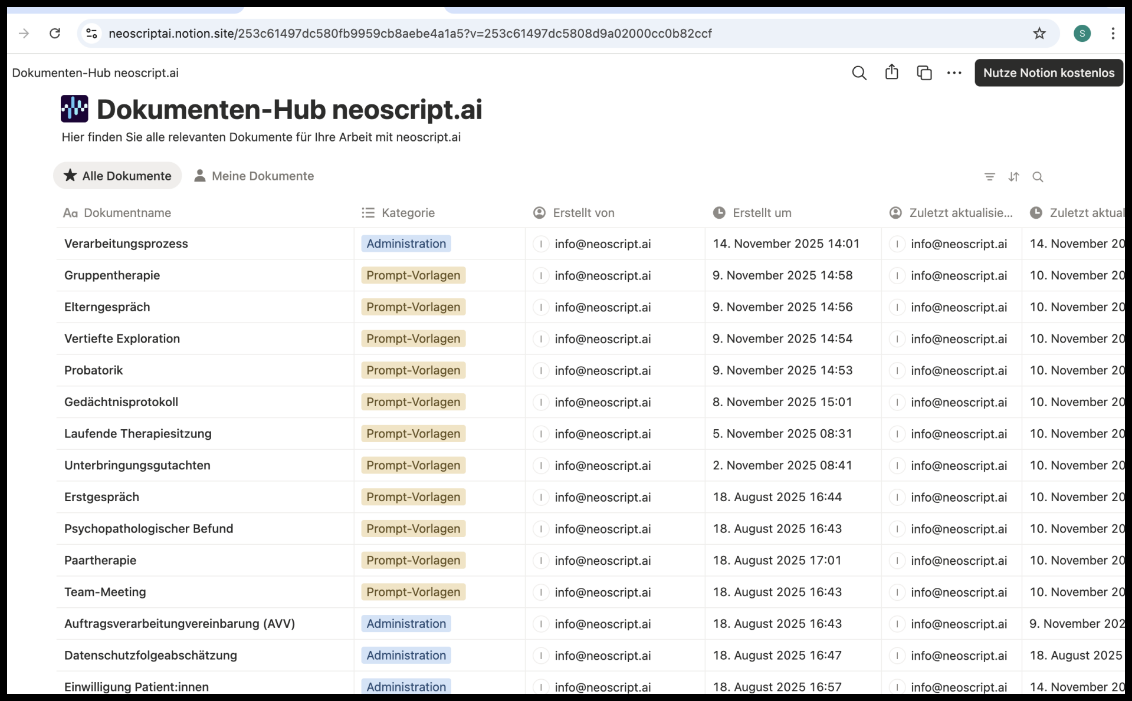Select the Alle Dokumente tab
1132x701 pixels.
(117, 176)
